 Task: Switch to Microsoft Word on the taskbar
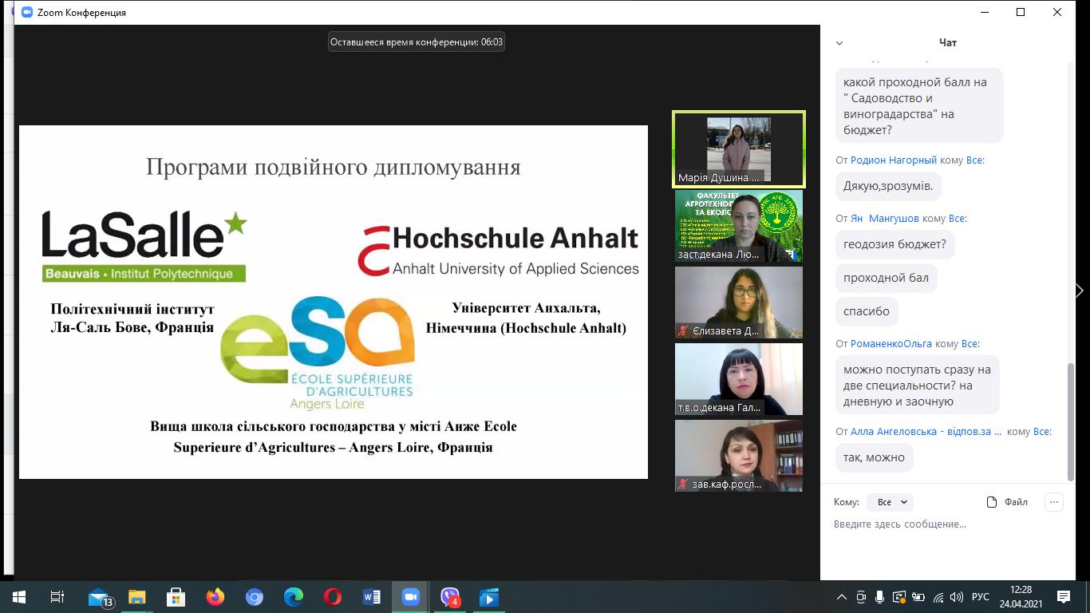click(x=372, y=597)
